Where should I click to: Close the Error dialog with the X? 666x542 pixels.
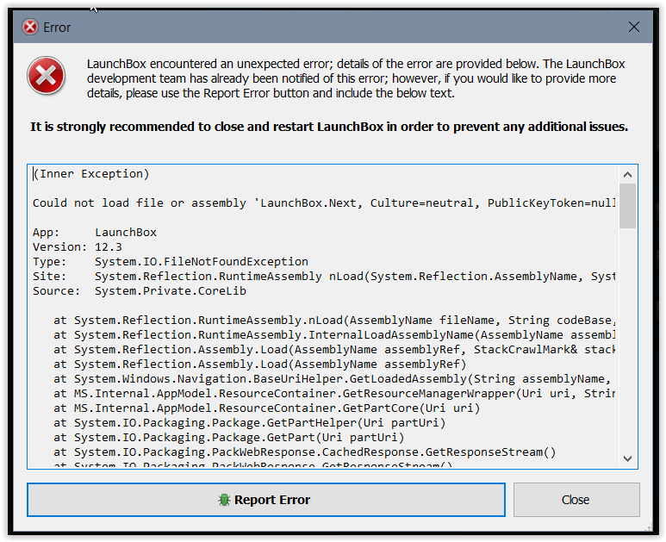[633, 28]
